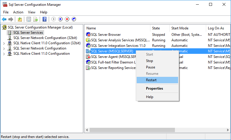Image resolution: width=231 pixels, height=140 pixels.
Task: Click the Export List toolbar icon
Action: pyautogui.click(x=36, y=19)
